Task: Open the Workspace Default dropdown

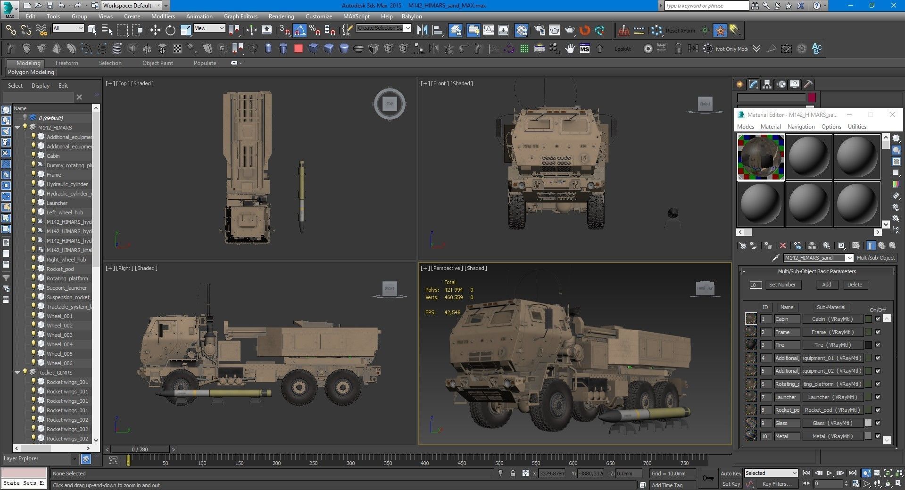Action: (132, 5)
